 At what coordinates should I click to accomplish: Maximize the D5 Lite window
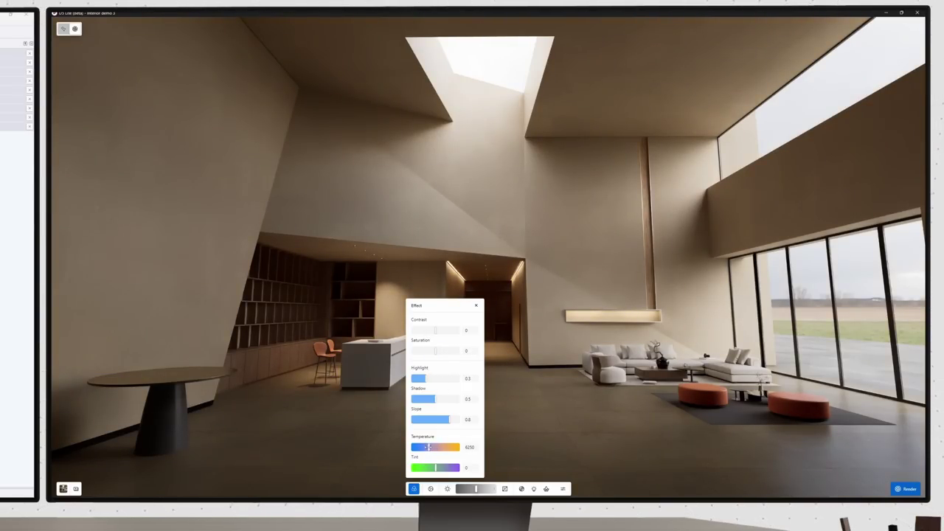point(901,13)
